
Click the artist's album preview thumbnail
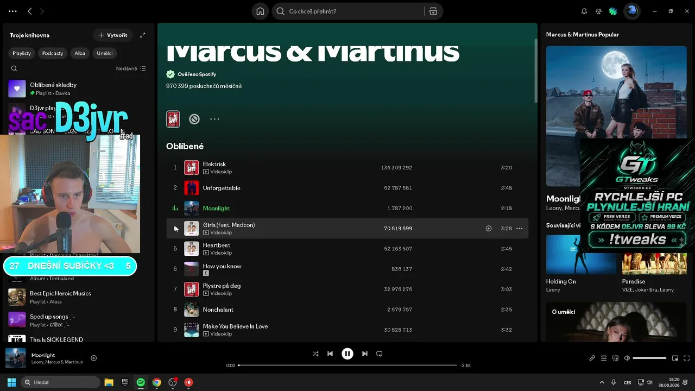click(x=173, y=119)
